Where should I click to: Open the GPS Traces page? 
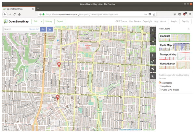pos(121,21)
